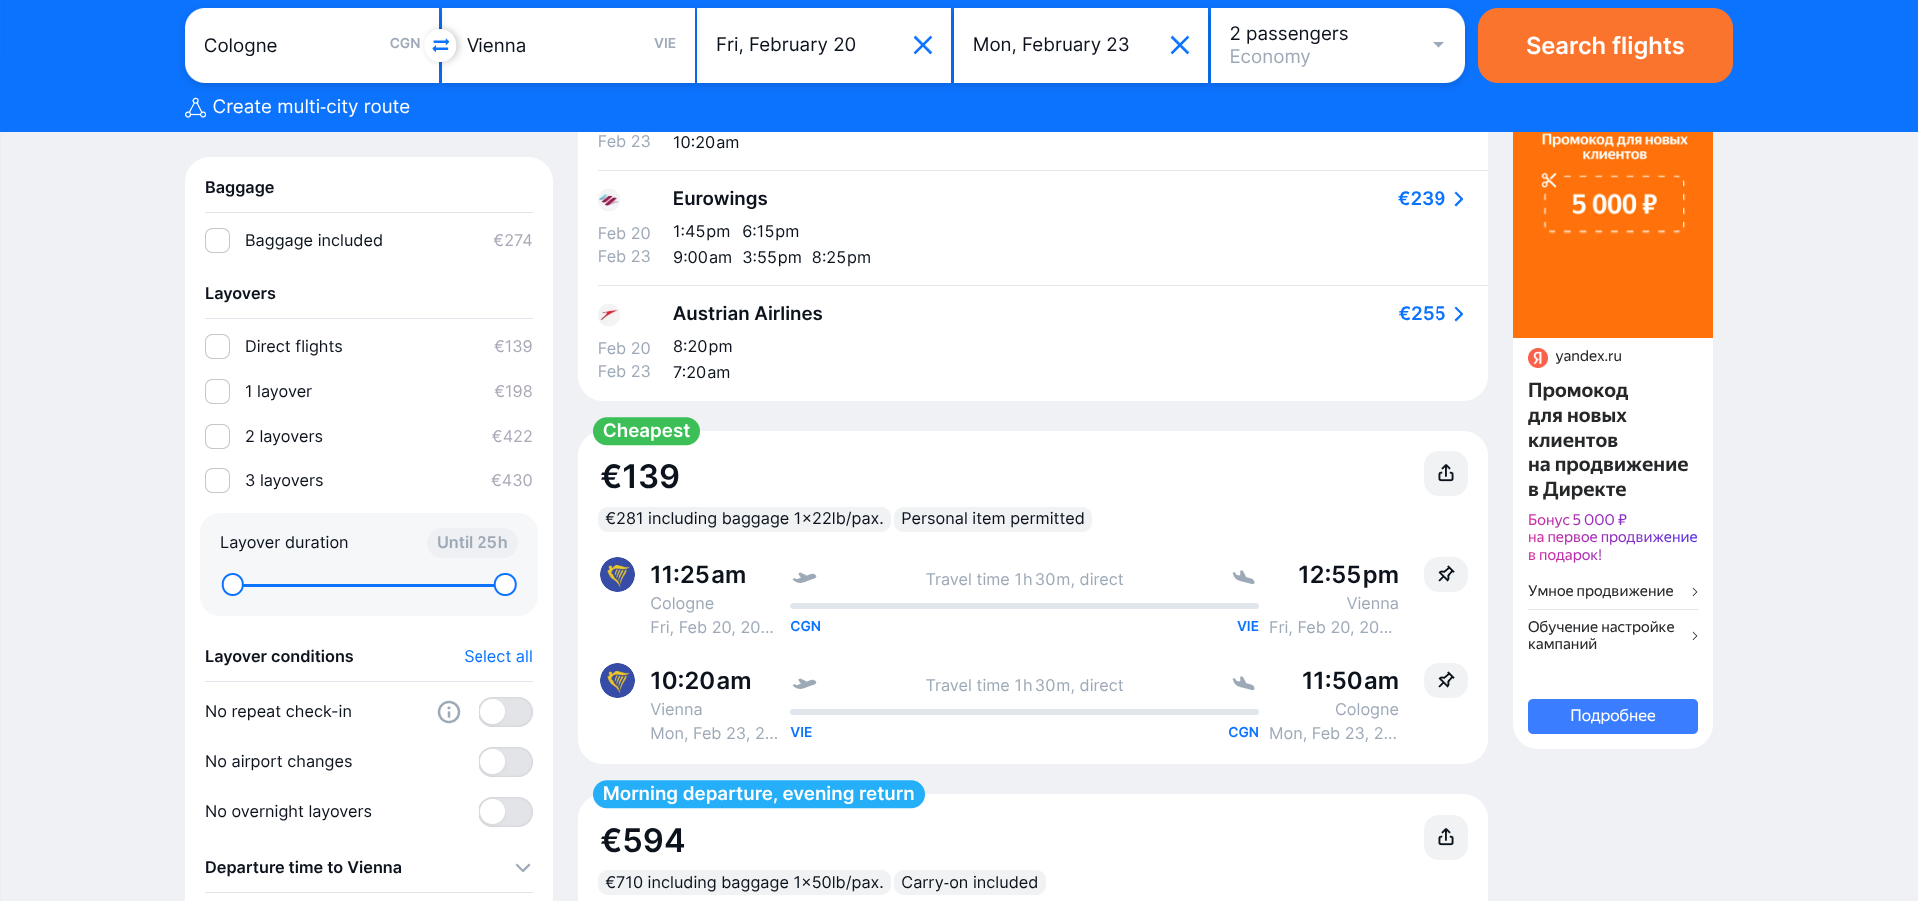
Task: Share the €139 cheapest ticket
Action: coord(1445,473)
